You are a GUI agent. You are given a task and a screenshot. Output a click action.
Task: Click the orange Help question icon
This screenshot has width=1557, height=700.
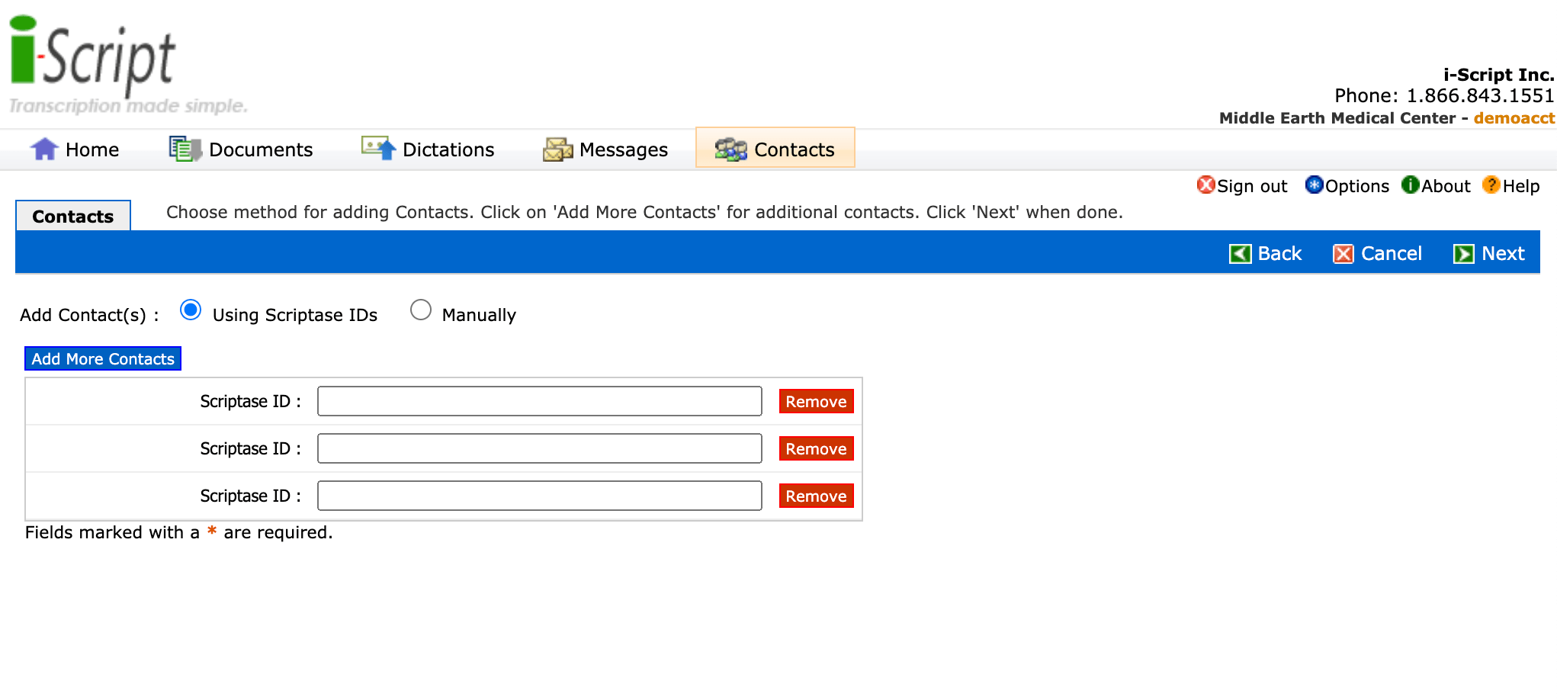tap(1491, 185)
